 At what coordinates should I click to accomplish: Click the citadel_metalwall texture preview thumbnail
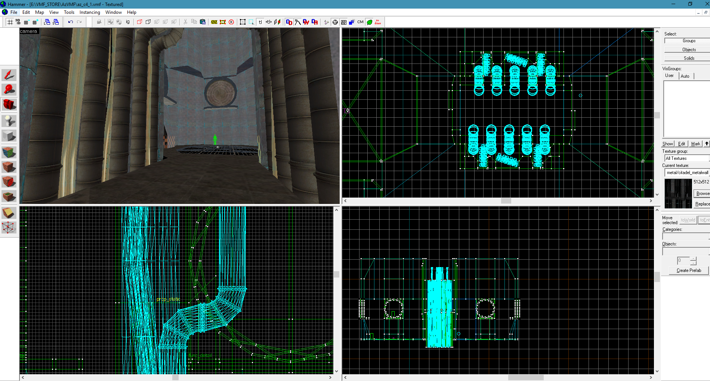[678, 193]
